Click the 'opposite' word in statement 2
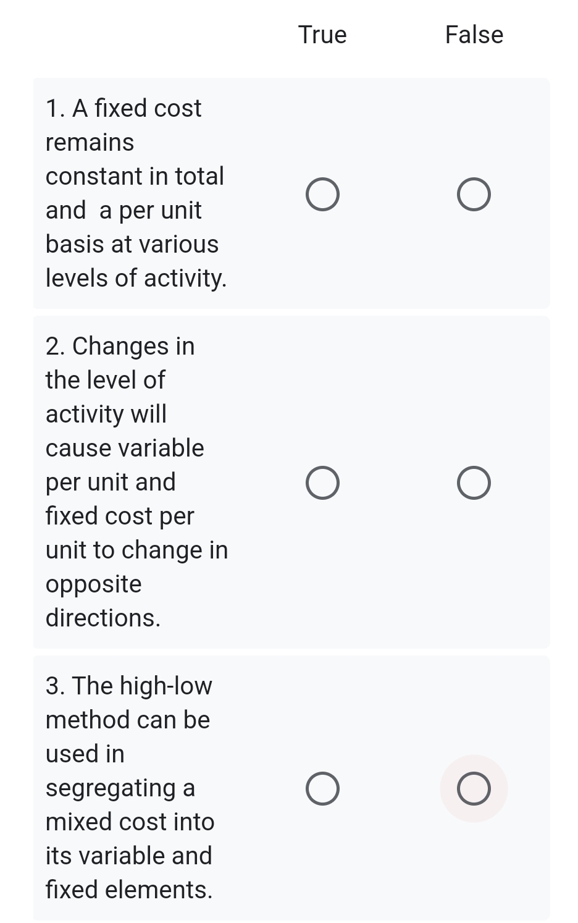This screenshot has height=923, width=578. 94,584
